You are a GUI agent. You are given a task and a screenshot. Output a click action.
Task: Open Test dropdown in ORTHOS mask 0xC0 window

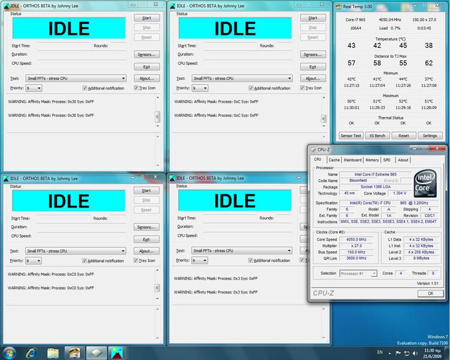(75, 251)
